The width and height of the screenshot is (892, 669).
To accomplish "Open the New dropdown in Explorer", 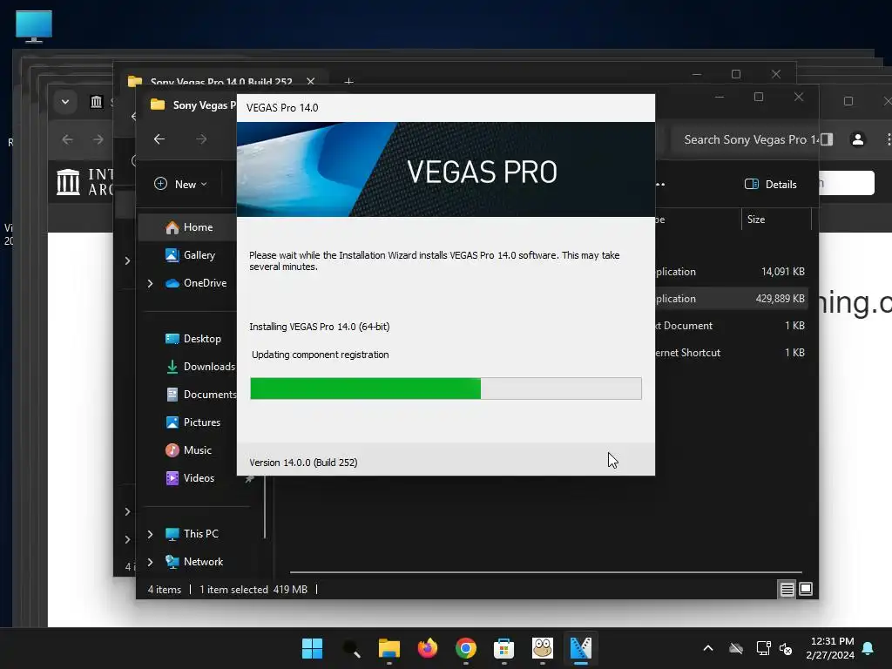I will point(180,184).
